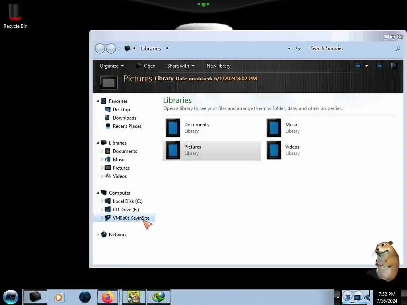Open the green arrow globe taskbar icon
The width and height of the screenshot is (407, 305).
[x=159, y=297]
